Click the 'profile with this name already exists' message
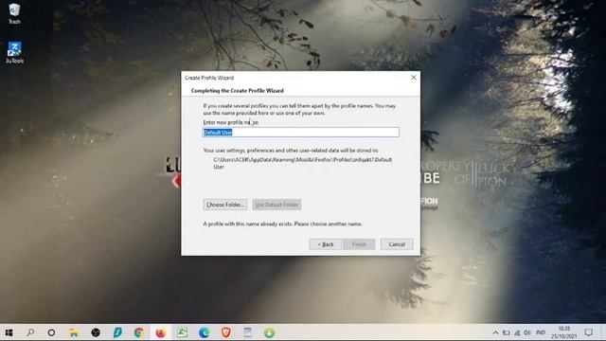This screenshot has width=606, height=341. 282,224
